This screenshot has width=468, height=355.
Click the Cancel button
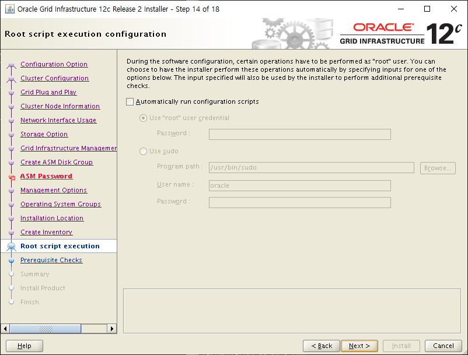tap(443, 346)
